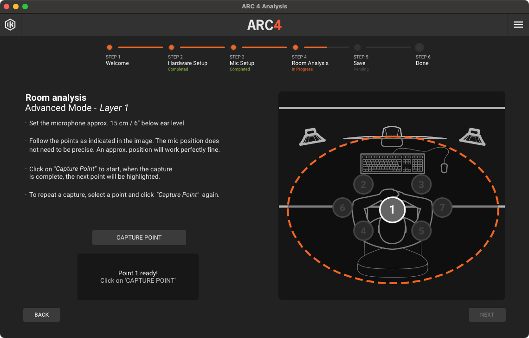
Task: Click the CAPTURE POINT button
Action: tap(139, 237)
